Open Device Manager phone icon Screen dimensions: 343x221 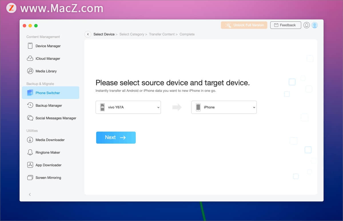coord(30,46)
